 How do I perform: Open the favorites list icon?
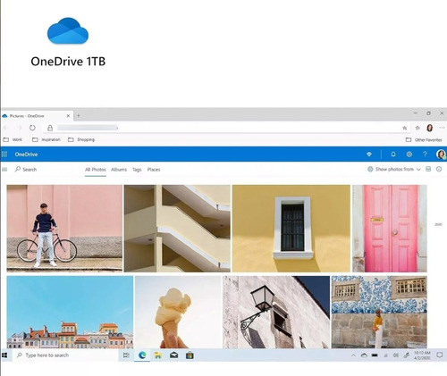click(x=417, y=128)
